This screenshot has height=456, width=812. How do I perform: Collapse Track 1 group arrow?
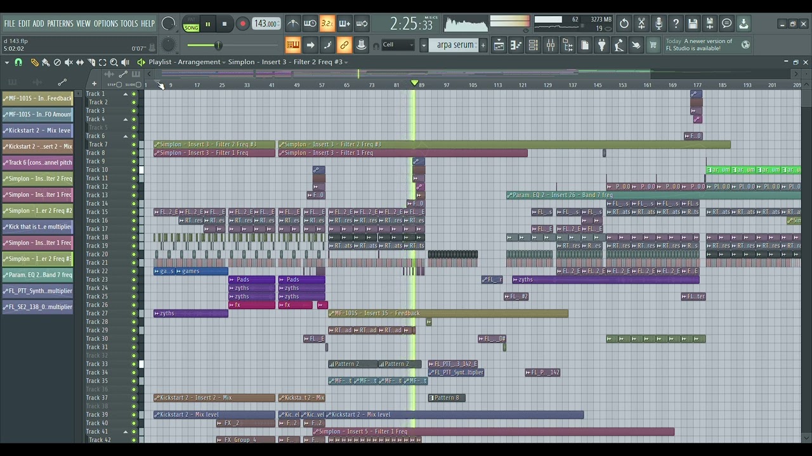(x=126, y=94)
